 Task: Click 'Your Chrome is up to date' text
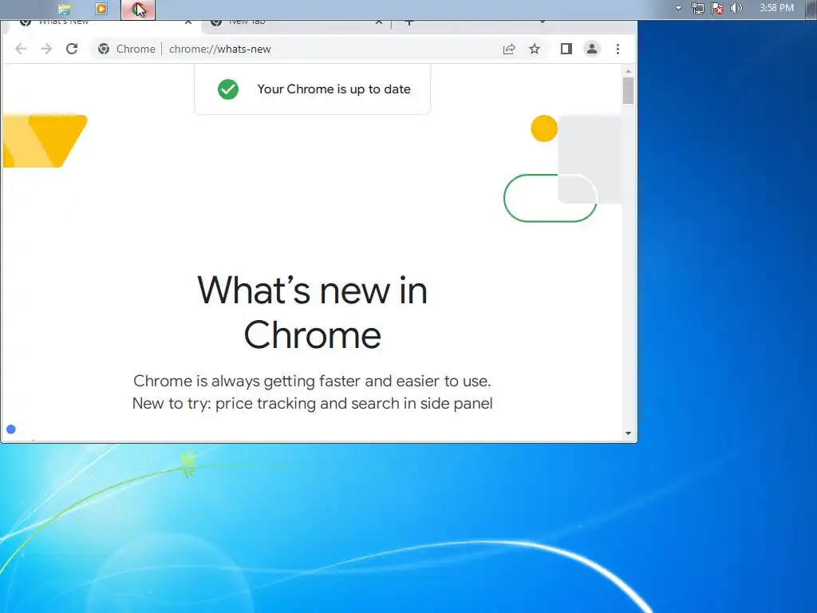[x=334, y=89]
